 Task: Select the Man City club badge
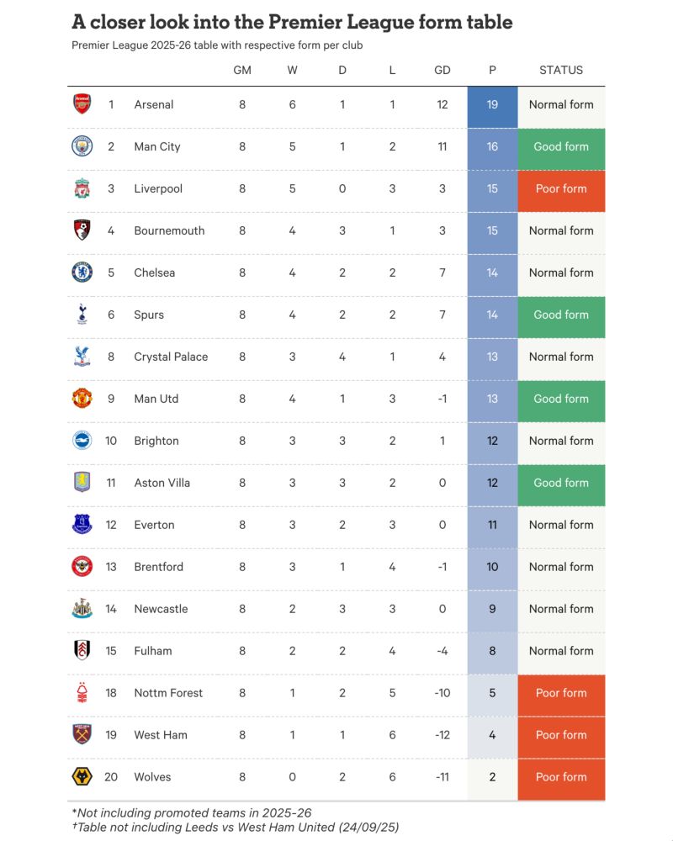point(82,146)
